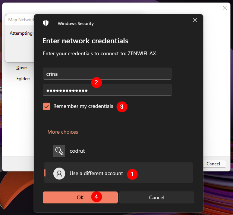
Task: Cancel the Windows Security credentials prompt
Action: pos(157,197)
